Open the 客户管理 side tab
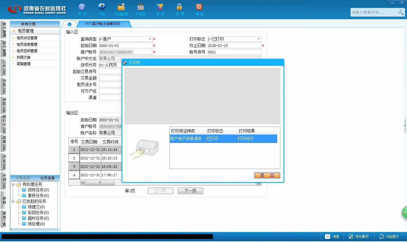 point(4,49)
